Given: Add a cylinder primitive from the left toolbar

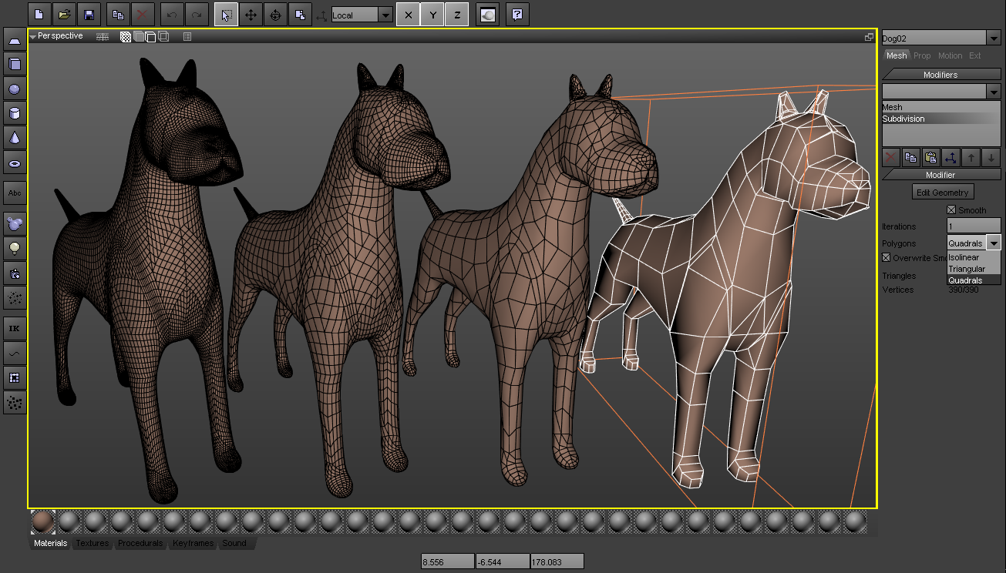Looking at the screenshot, I should (14, 114).
